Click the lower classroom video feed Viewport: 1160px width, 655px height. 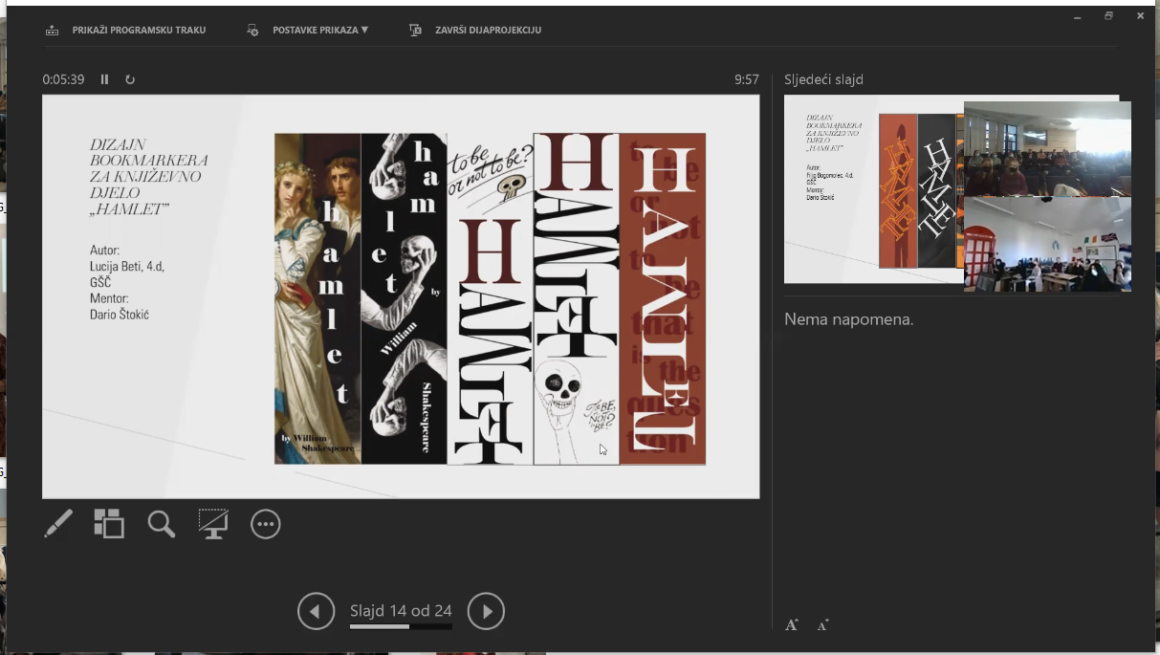1047,245
